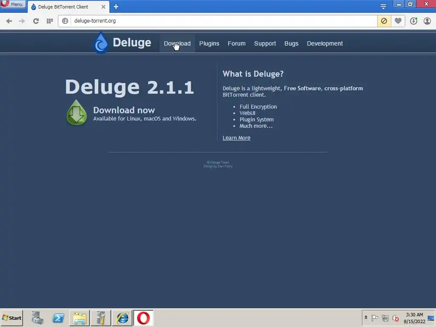Go forward to next page
This screenshot has width=436, height=327.
coord(22,21)
